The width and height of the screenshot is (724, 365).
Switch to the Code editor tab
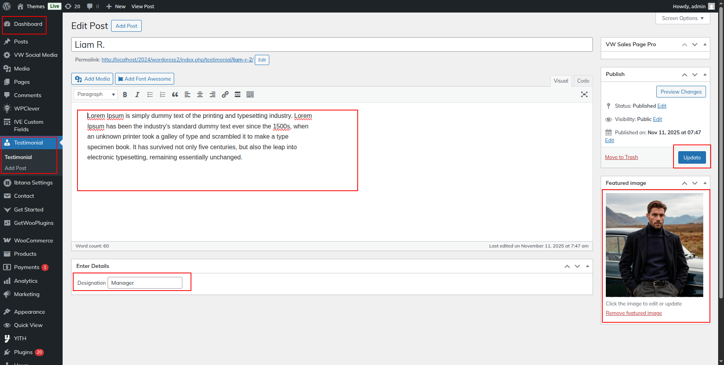click(x=583, y=81)
